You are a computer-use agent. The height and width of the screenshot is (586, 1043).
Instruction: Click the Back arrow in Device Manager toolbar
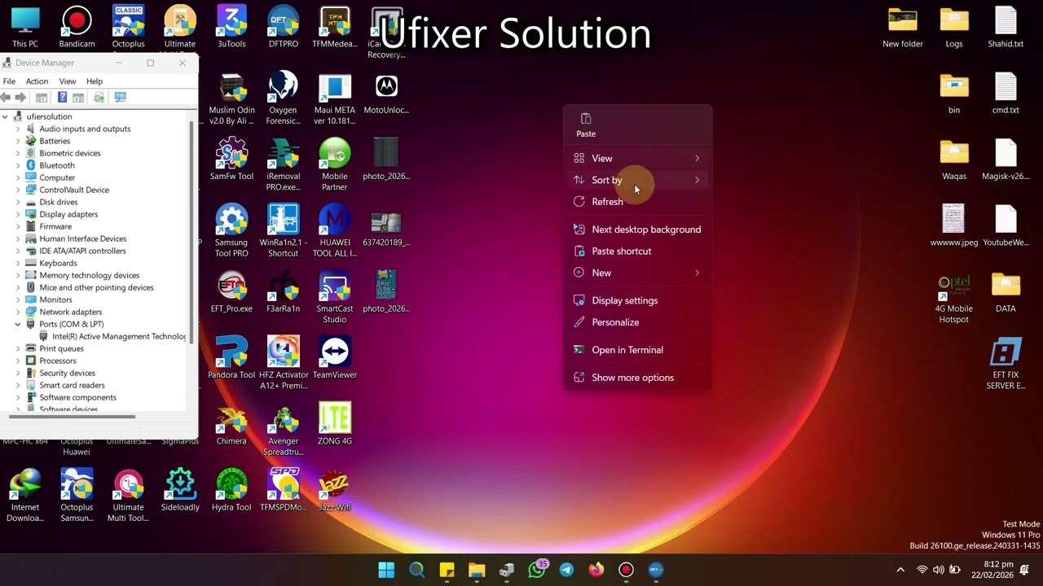pos(6,98)
